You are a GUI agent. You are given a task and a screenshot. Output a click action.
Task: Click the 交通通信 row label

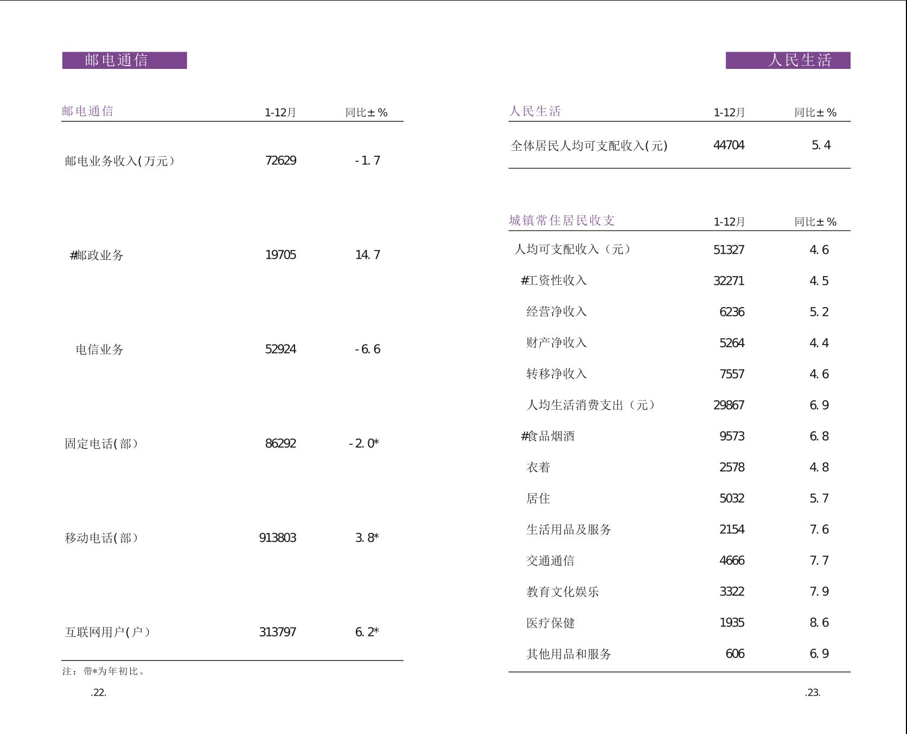coord(551,561)
